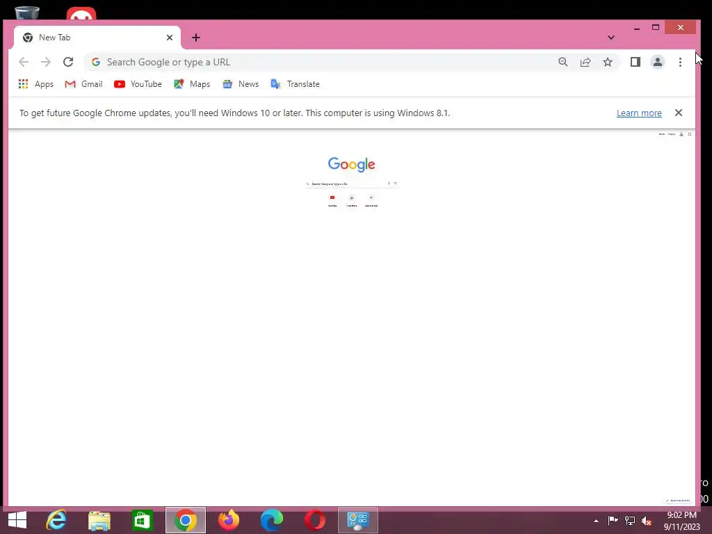Open the taskbar clock showing 9:02 PM
712x534 pixels.
(681, 521)
